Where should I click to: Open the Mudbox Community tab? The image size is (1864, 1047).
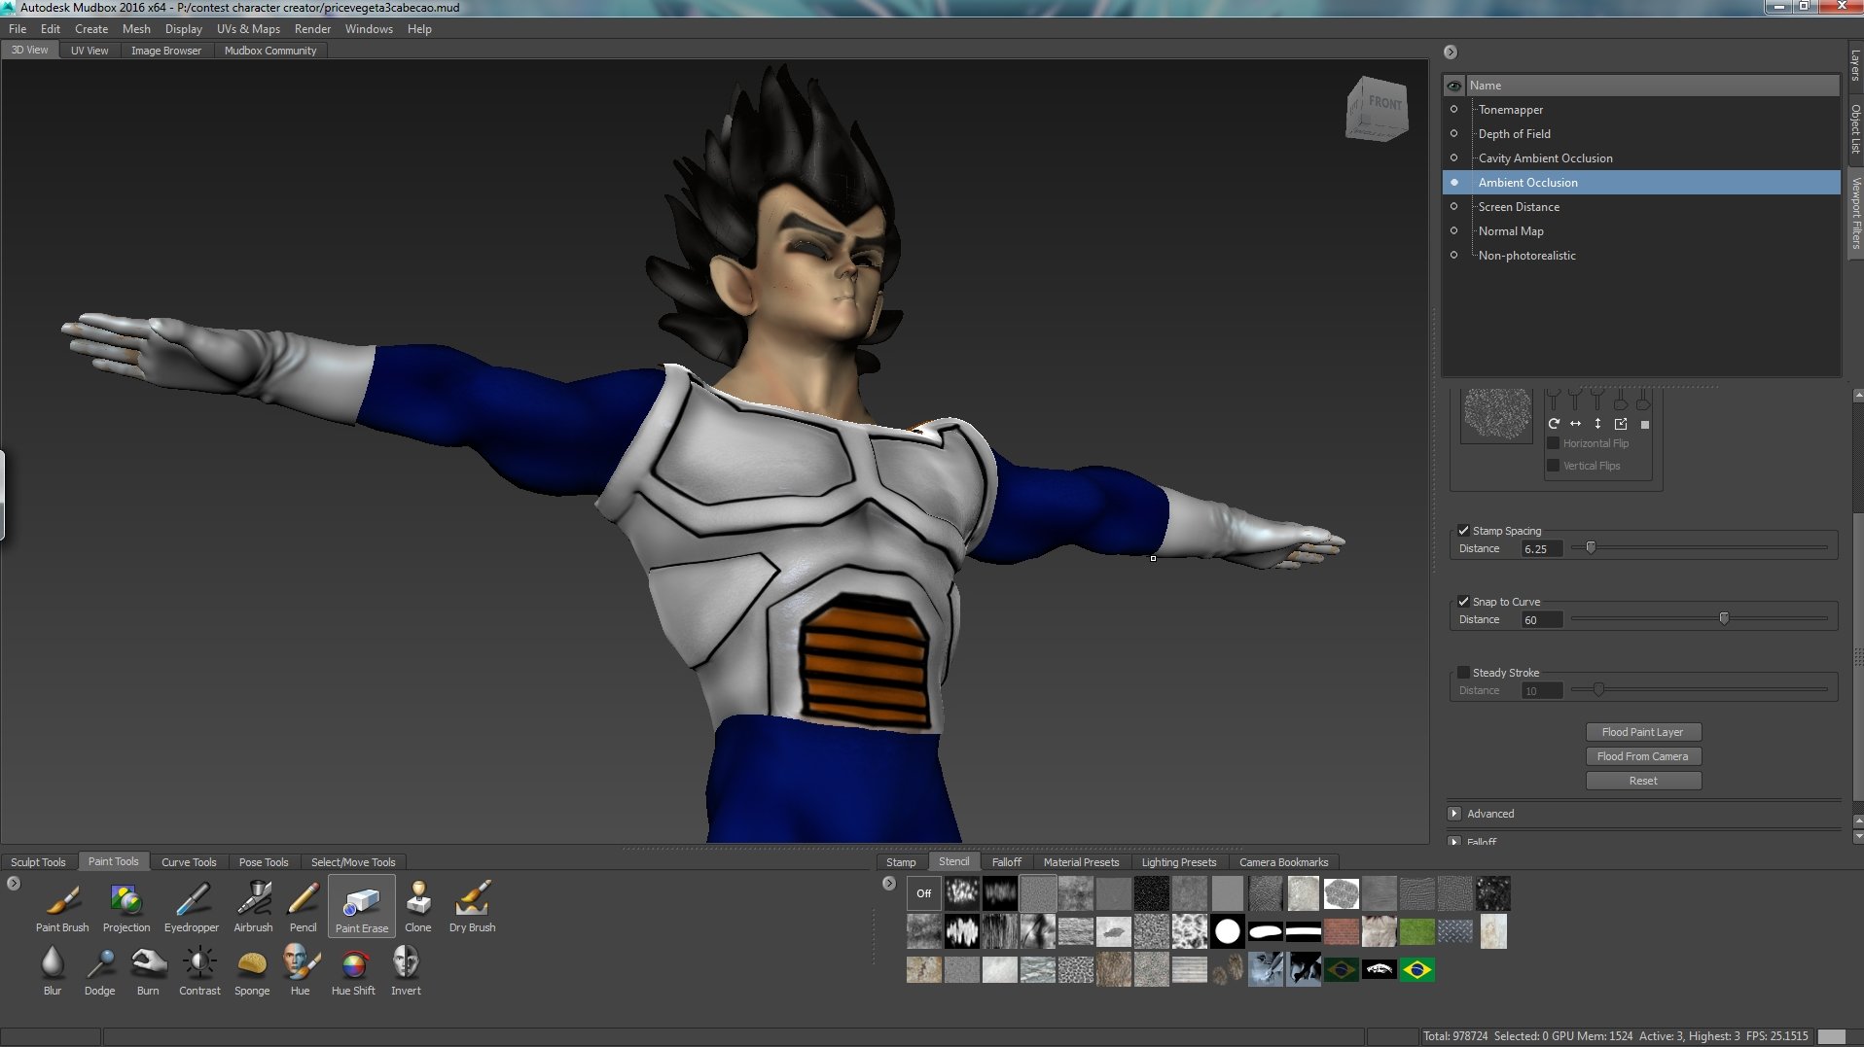[270, 51]
